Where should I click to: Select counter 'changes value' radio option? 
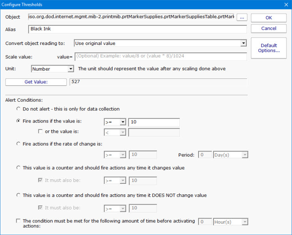(x=19, y=168)
